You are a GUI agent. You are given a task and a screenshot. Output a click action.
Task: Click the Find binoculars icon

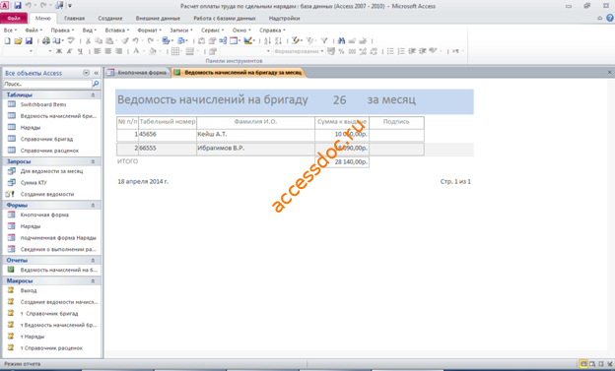point(341,40)
